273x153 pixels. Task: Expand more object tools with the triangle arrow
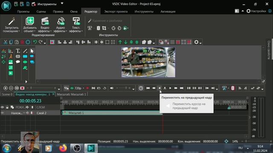pos(26,82)
